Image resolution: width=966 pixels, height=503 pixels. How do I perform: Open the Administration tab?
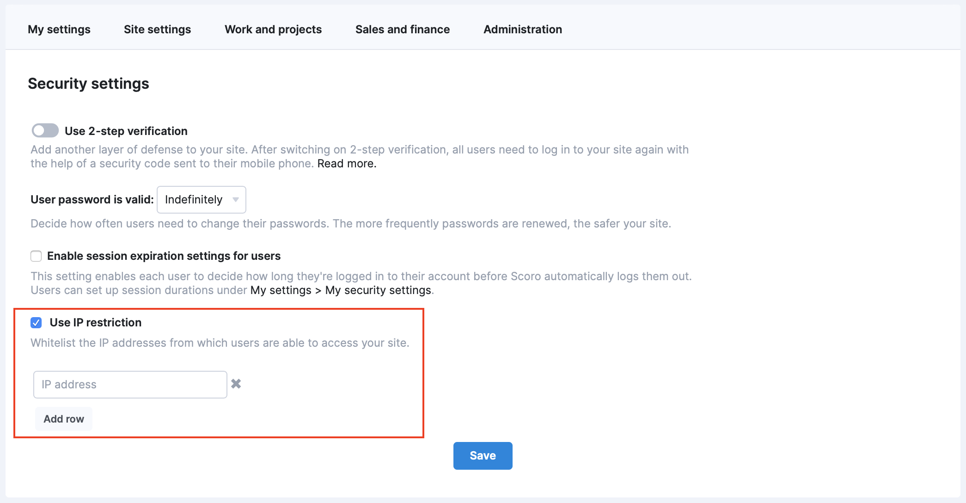click(523, 30)
